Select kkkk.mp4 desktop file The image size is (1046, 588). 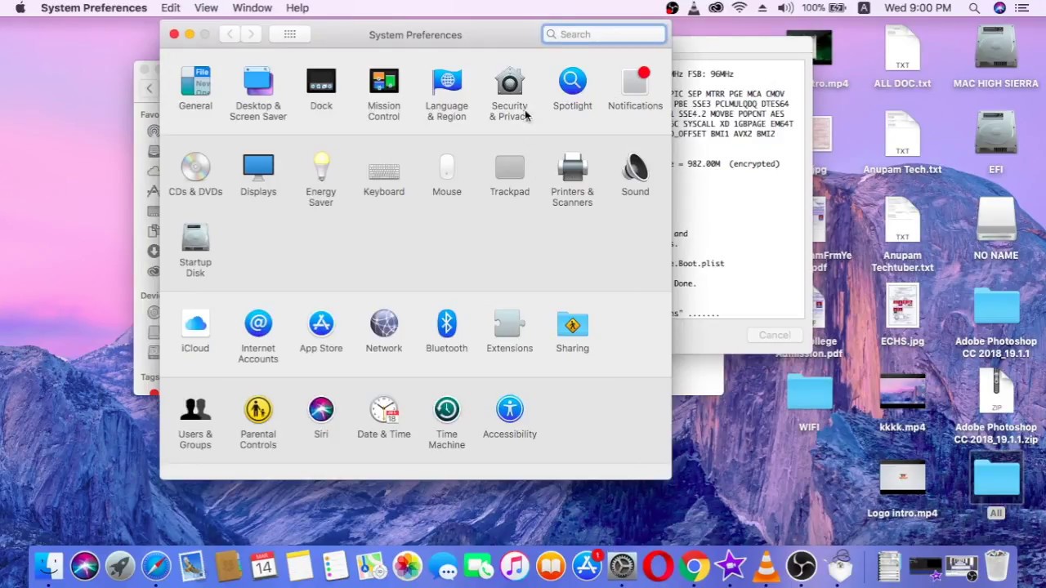point(902,403)
